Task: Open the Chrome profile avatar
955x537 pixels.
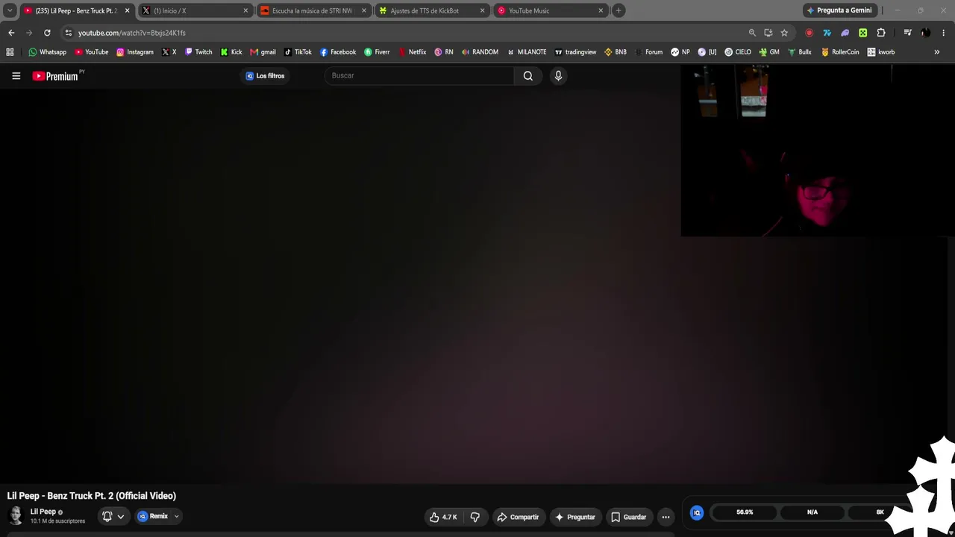Action: 925,33
